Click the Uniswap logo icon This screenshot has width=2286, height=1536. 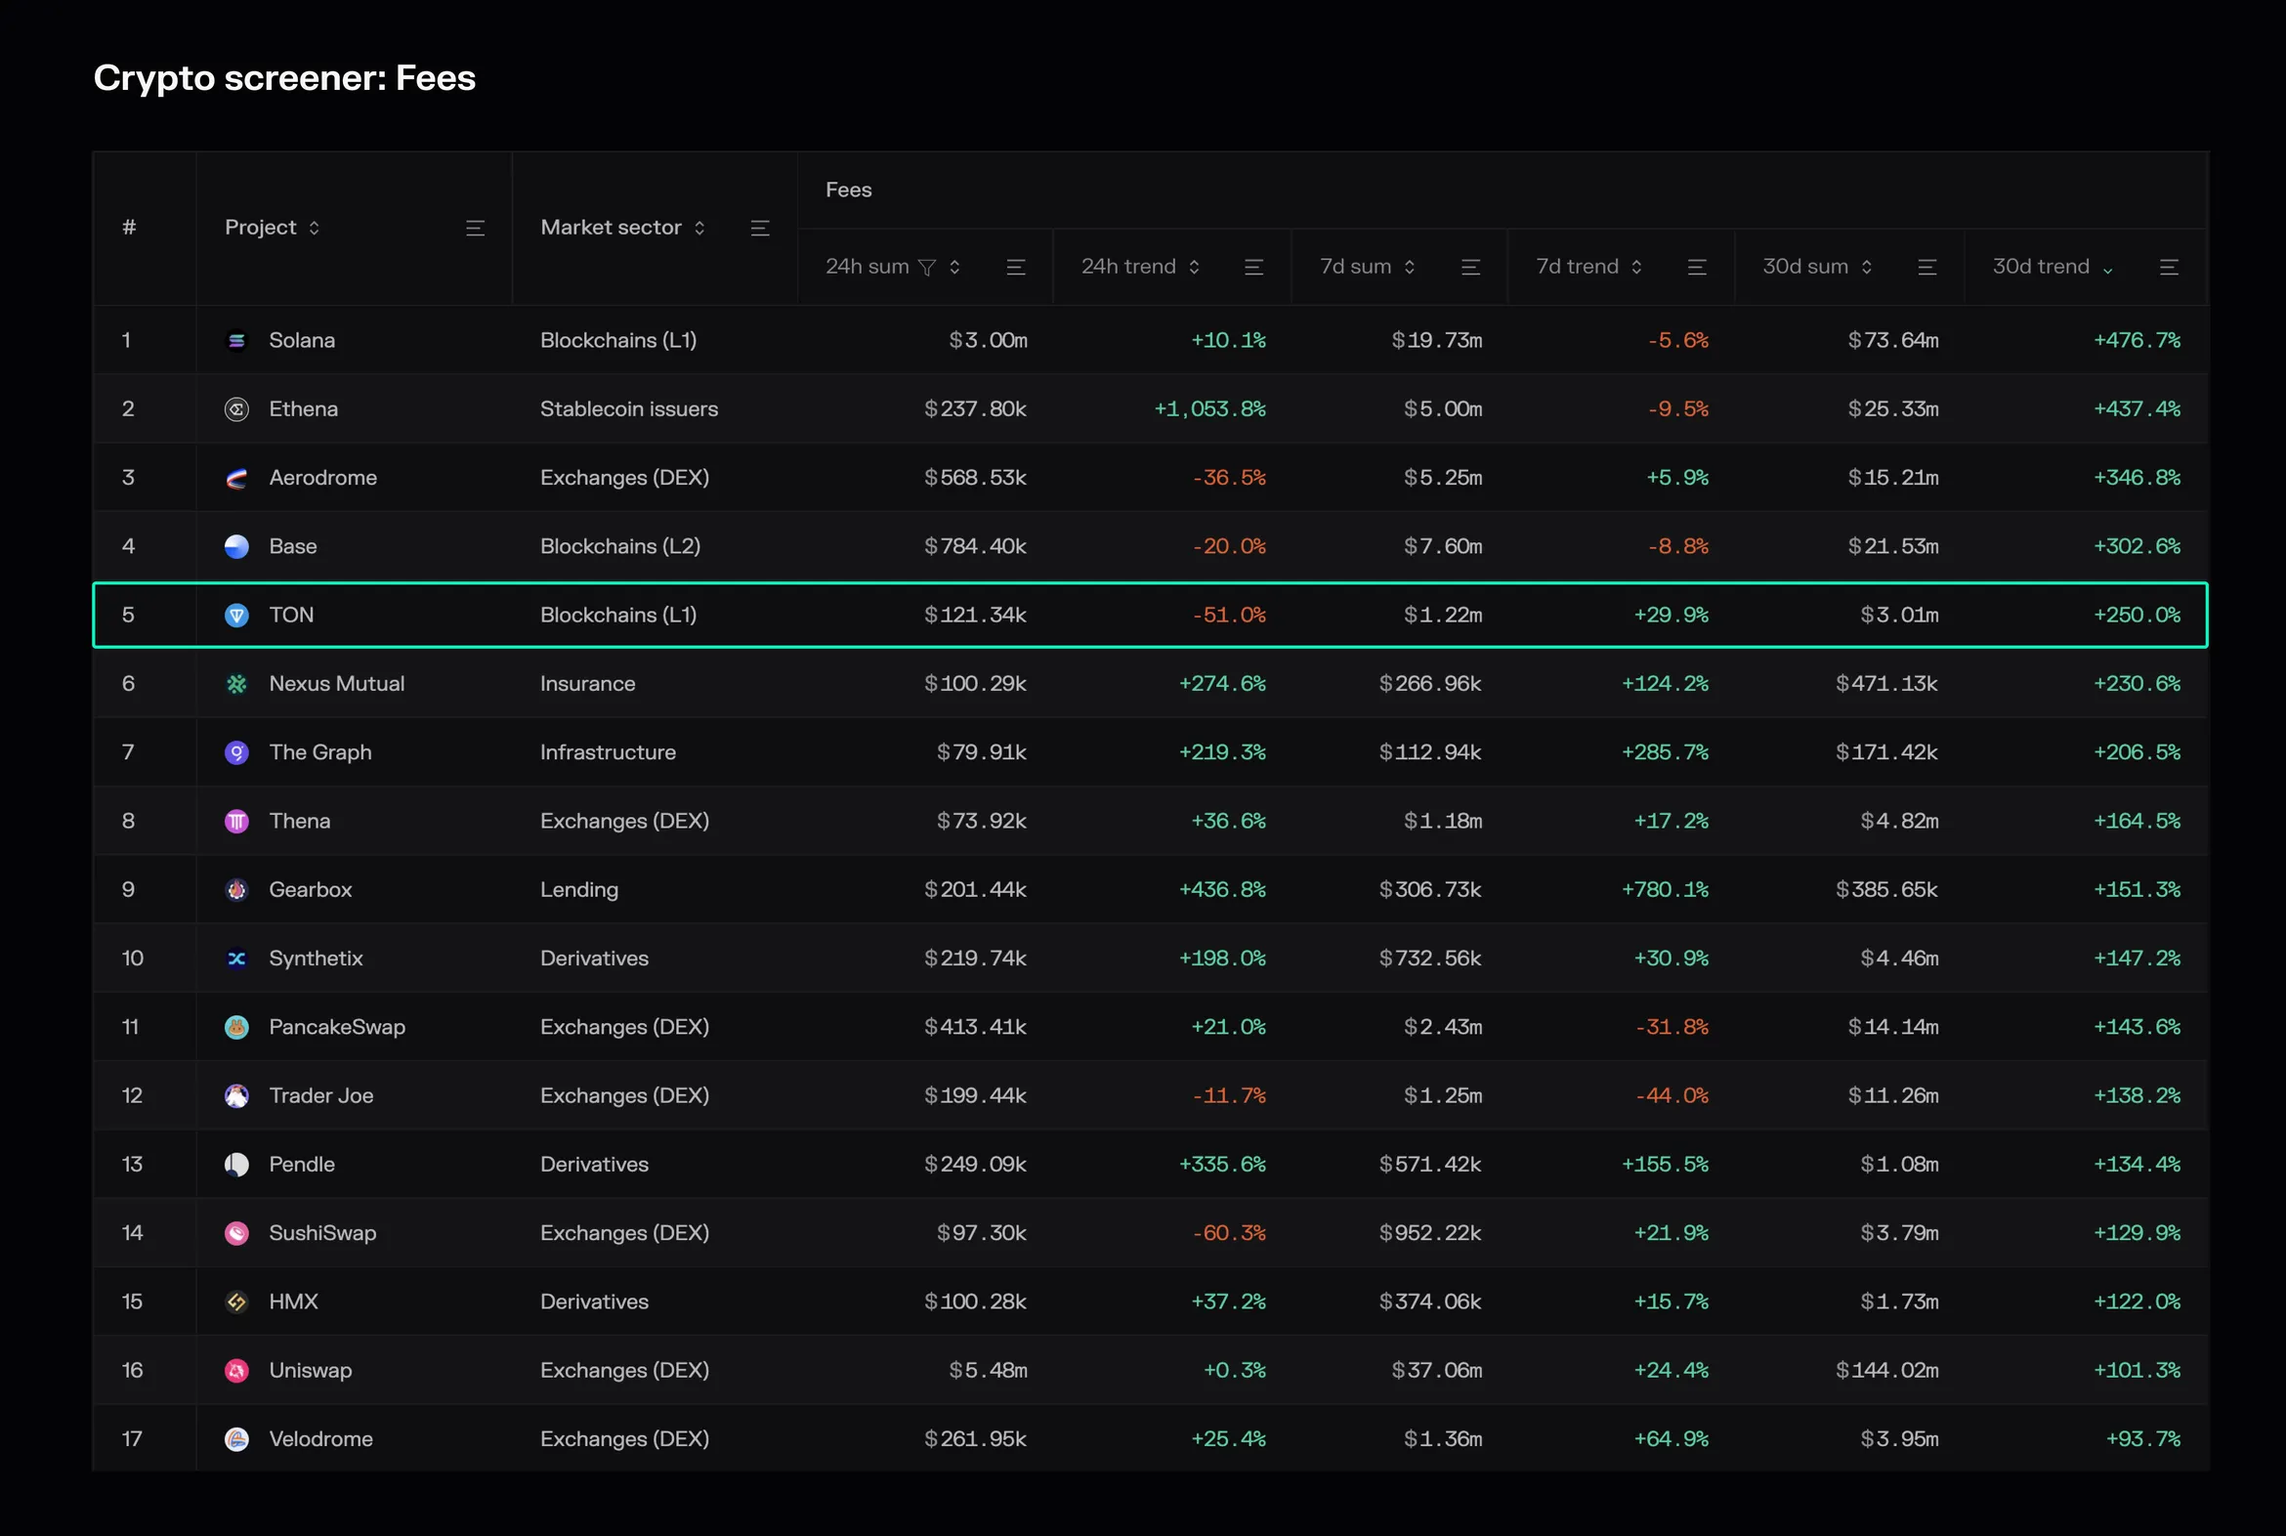236,1371
